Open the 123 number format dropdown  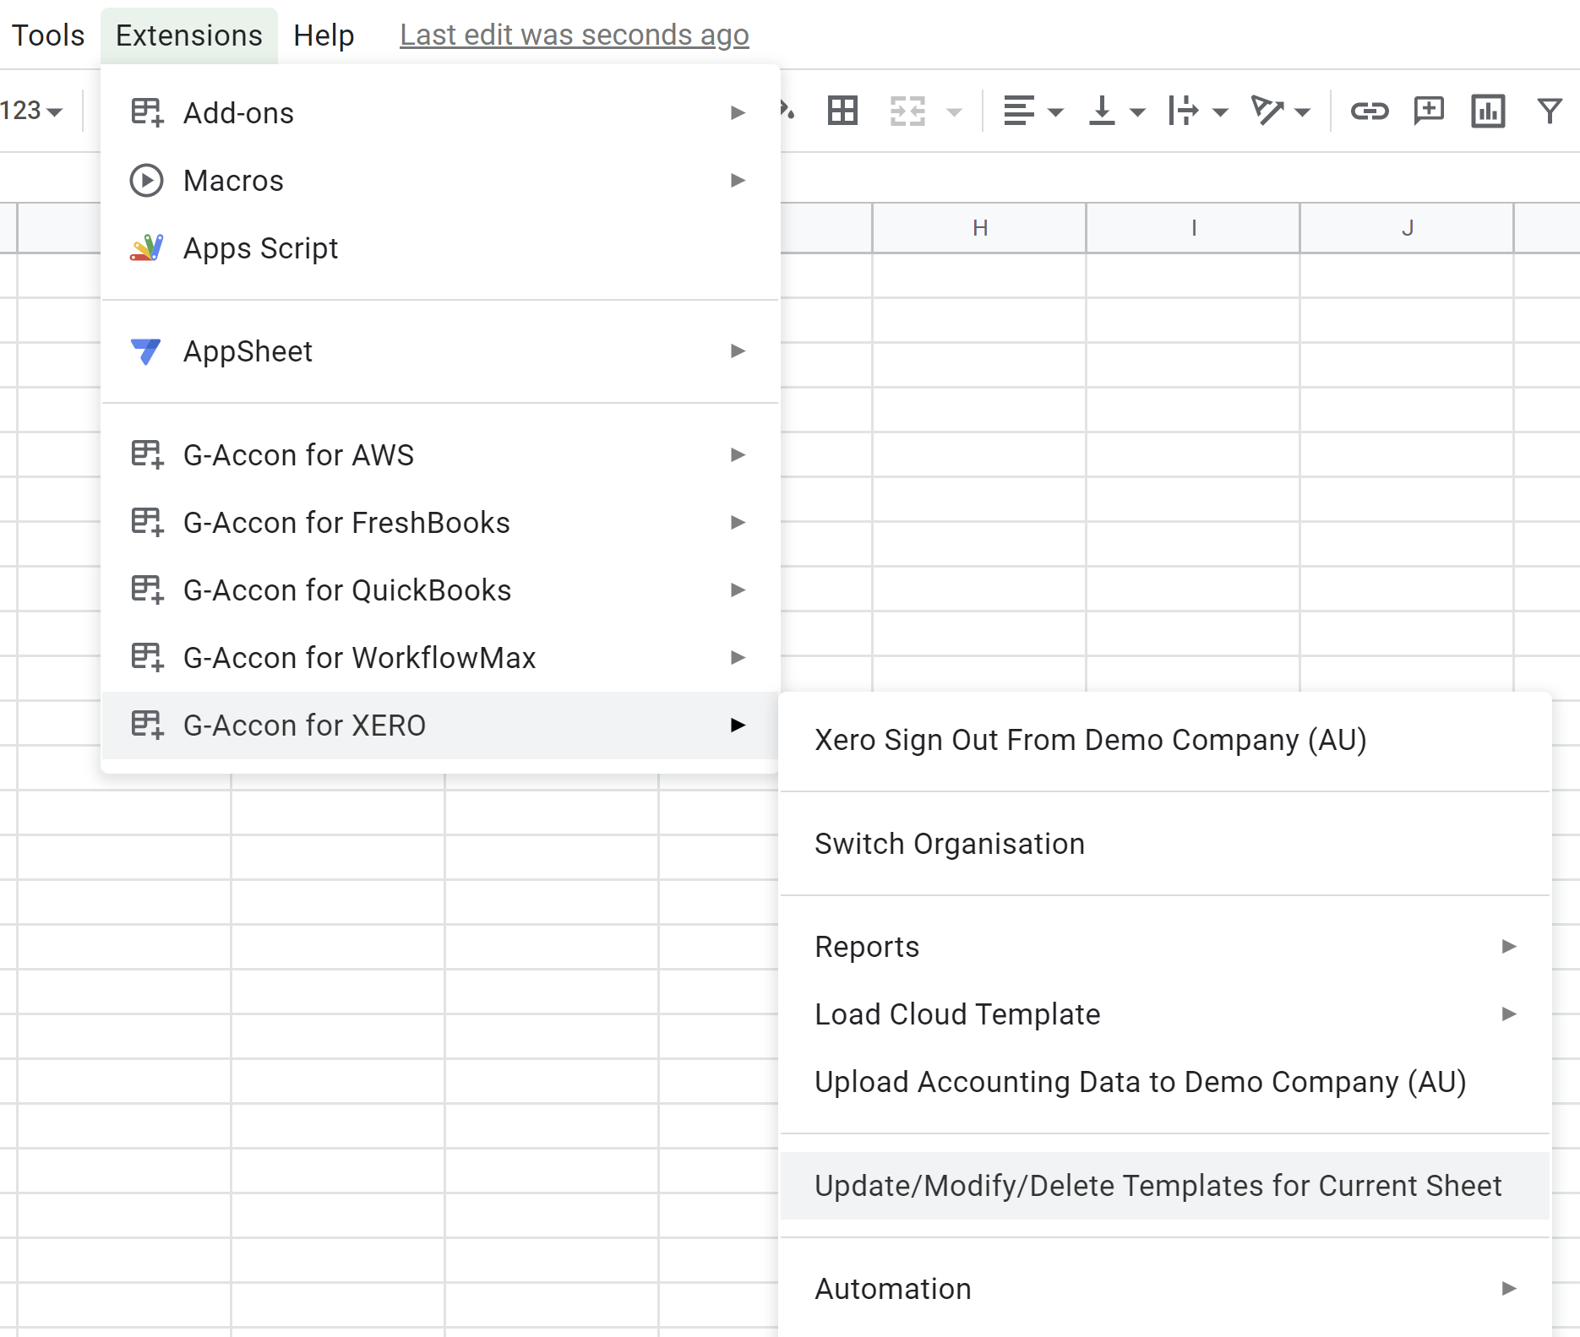(32, 111)
